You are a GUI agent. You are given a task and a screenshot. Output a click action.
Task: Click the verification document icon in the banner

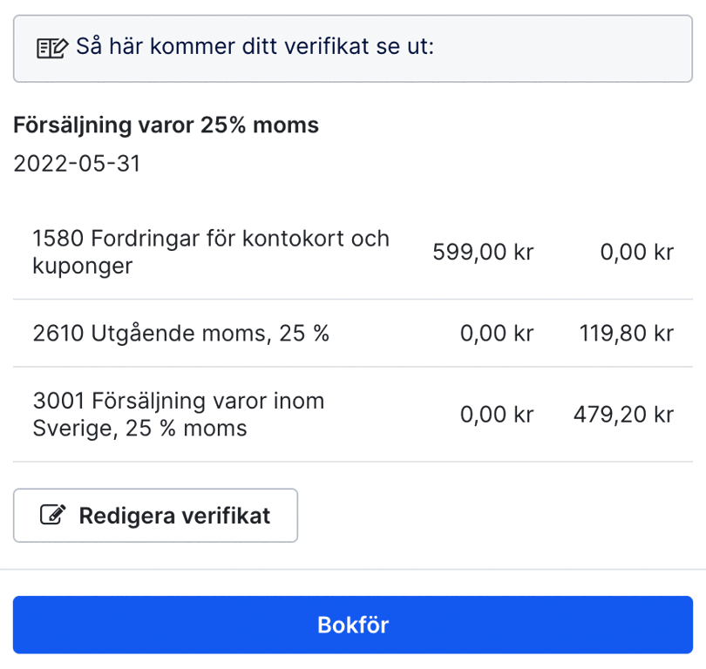[52, 47]
